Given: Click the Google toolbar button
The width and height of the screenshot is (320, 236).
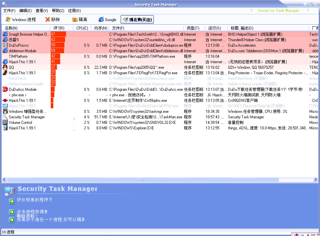Looking at the screenshot, I should click(108, 19).
